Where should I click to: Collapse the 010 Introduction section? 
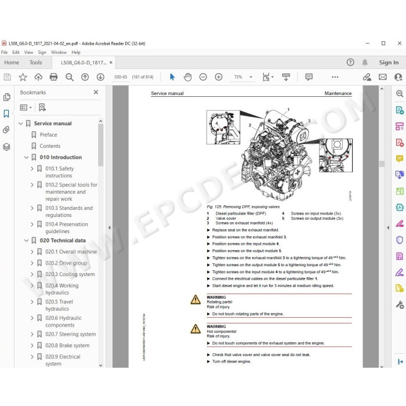tap(27, 157)
